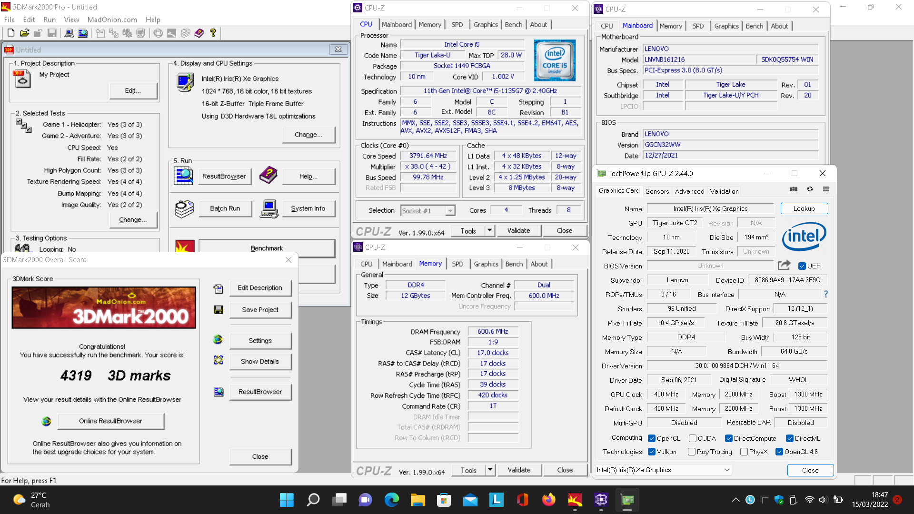The height and width of the screenshot is (514, 914).
Task: Open the Bench tab in top CPU-Z window
Action: [514, 25]
